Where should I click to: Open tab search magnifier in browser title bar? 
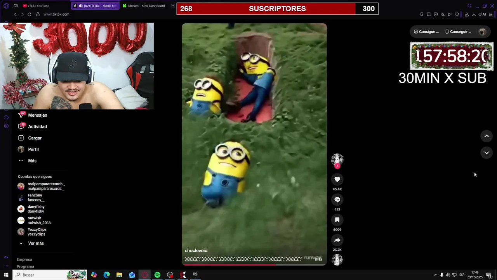pyautogui.click(x=469, y=6)
